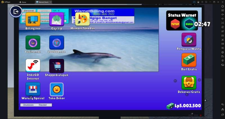The width and height of the screenshot is (225, 119).
Task: Click LDPlayer Android back button
Action: (x=222, y=104)
